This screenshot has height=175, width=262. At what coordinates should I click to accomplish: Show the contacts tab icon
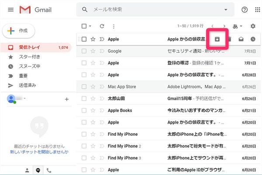27,170
